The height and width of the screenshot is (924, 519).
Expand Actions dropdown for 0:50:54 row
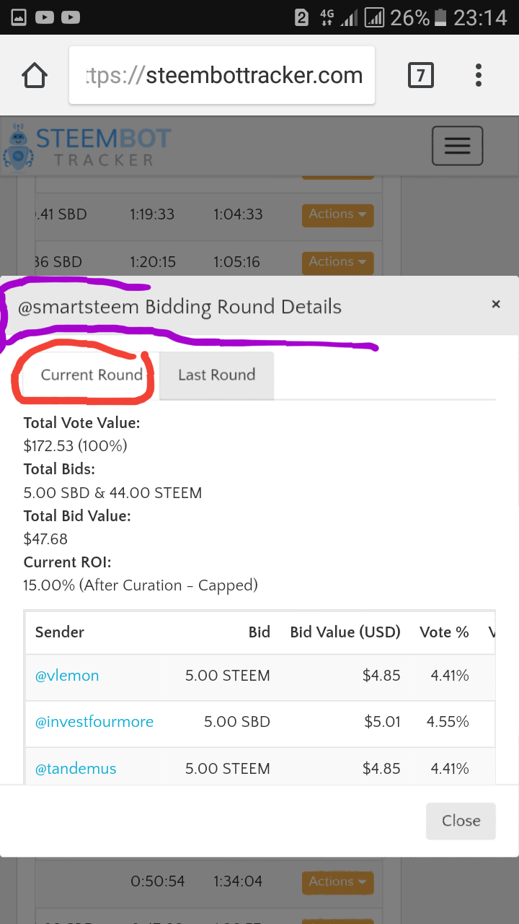click(337, 881)
